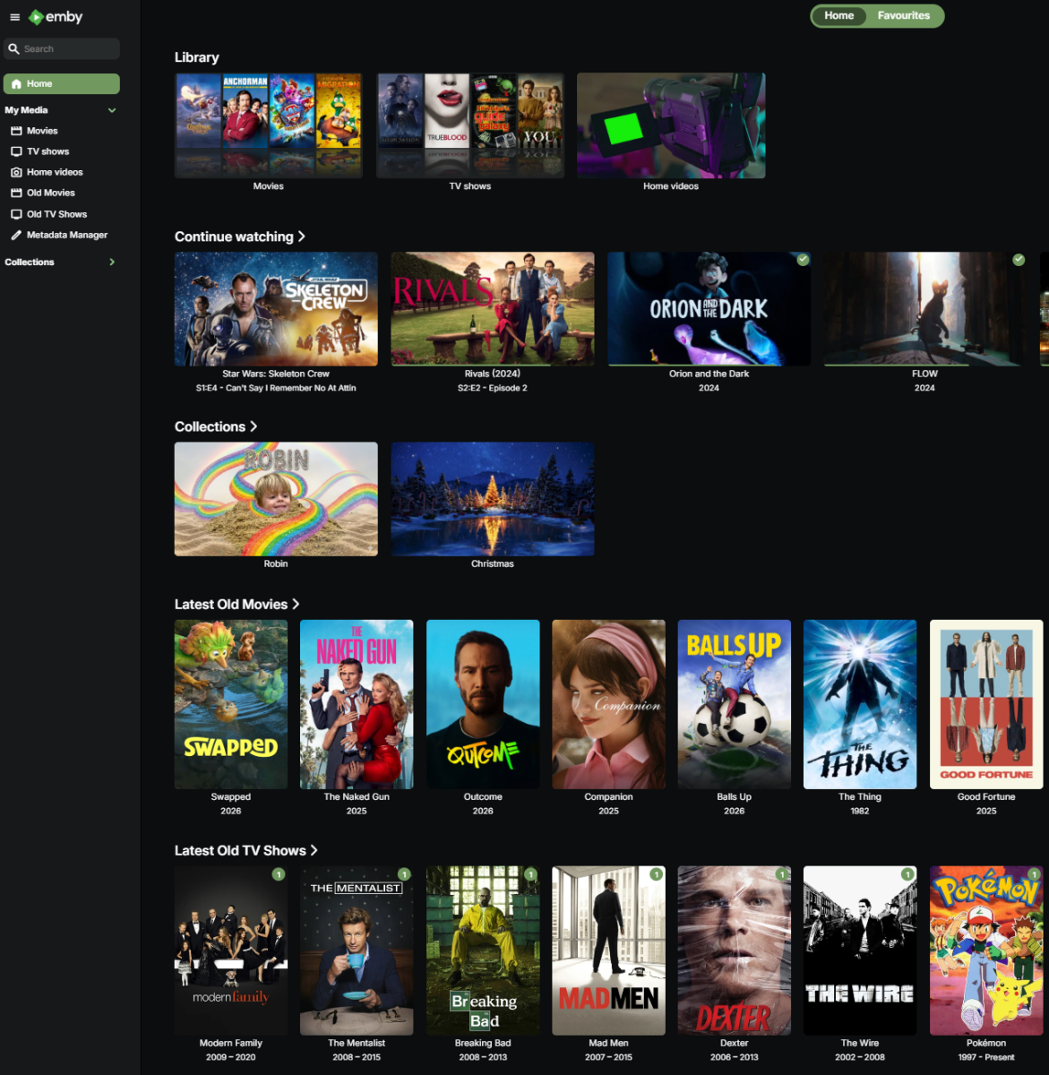Screen dimensions: 1049x1075
Task: Click the TV shows monitor icon
Action: pos(16,151)
